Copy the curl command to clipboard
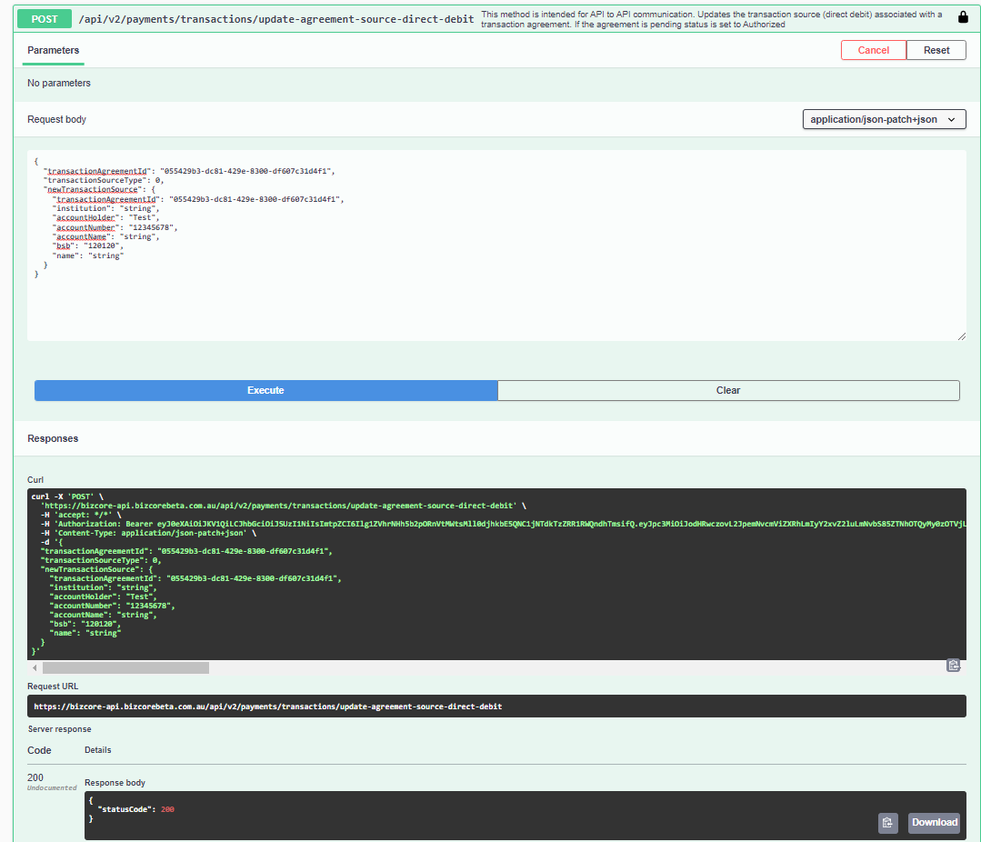981x842 pixels. [x=953, y=666]
